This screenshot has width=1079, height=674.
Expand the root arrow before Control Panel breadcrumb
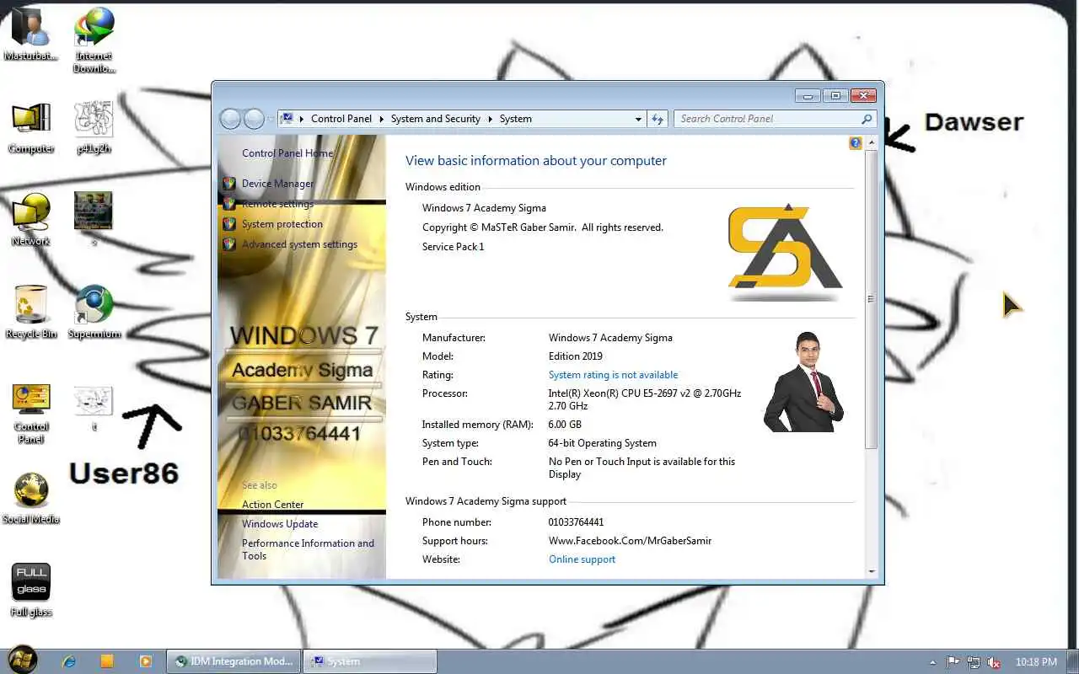302,119
